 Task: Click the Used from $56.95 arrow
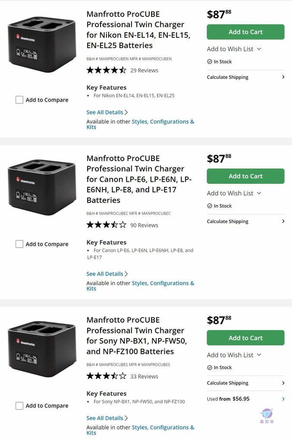point(283,399)
